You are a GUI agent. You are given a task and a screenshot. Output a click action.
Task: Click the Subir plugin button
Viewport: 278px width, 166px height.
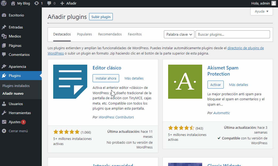pyautogui.click(x=101, y=17)
